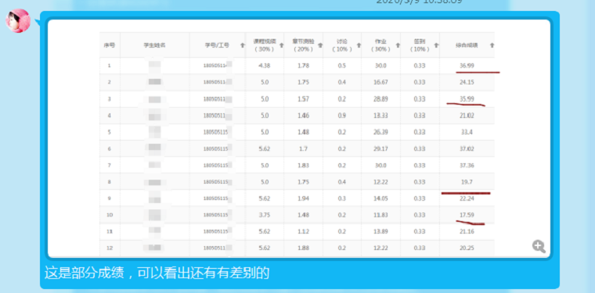
Task: Toggle the sort arrow next to 签到 (10%)
Action: (x=436, y=45)
